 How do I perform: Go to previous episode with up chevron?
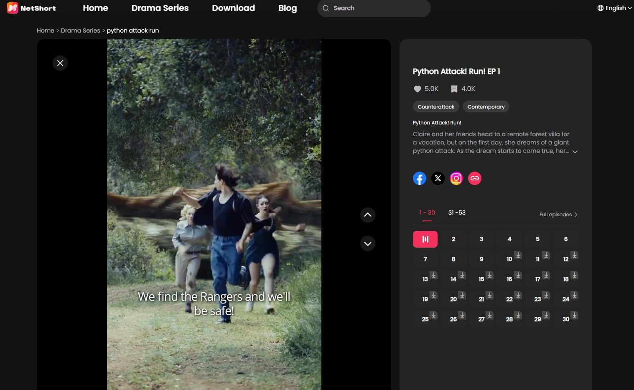368,215
